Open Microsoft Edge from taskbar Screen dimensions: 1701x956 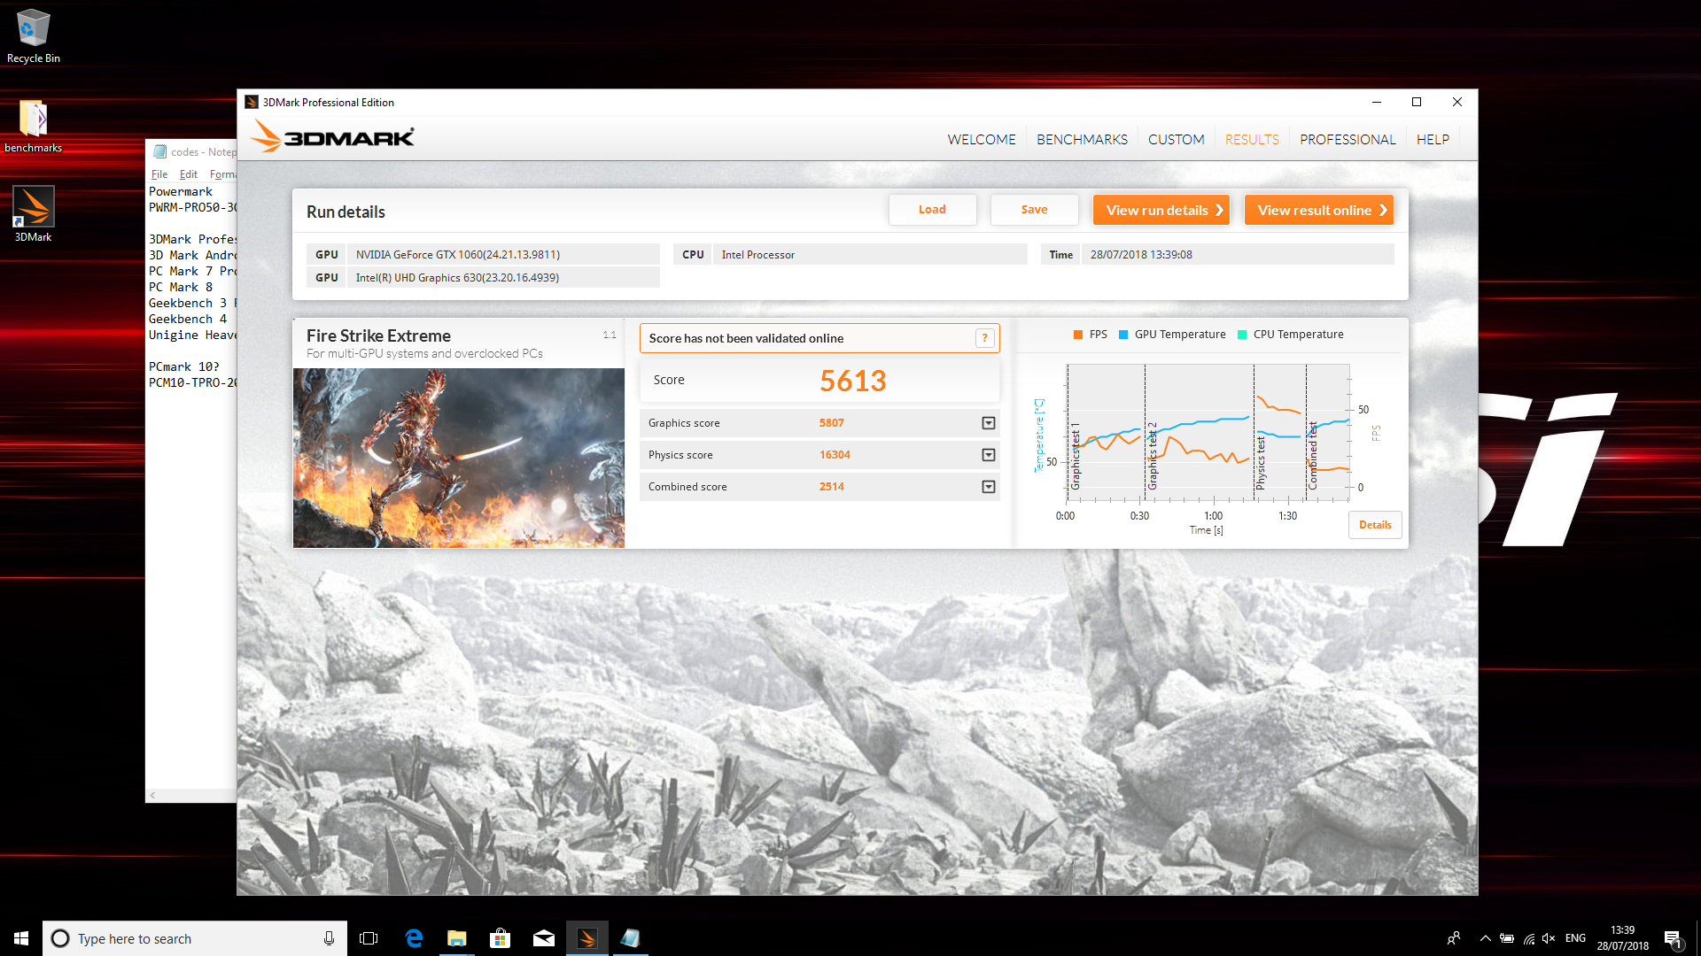[414, 938]
